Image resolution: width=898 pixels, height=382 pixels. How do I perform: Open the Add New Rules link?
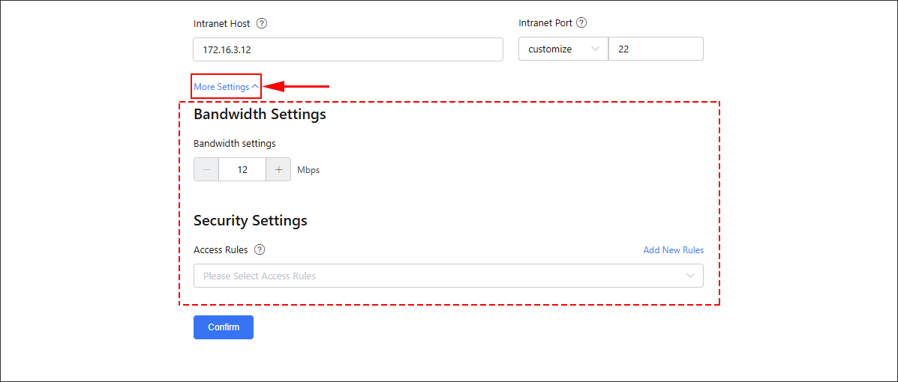[x=674, y=250]
